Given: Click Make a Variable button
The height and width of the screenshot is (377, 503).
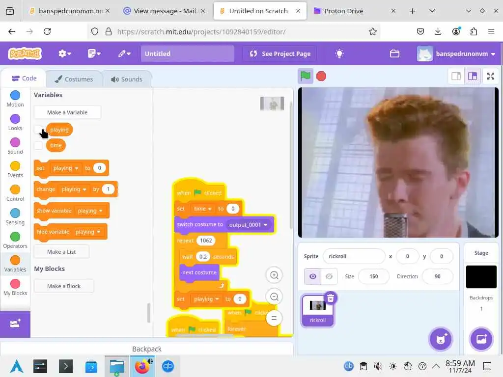Looking at the screenshot, I should coord(67,112).
